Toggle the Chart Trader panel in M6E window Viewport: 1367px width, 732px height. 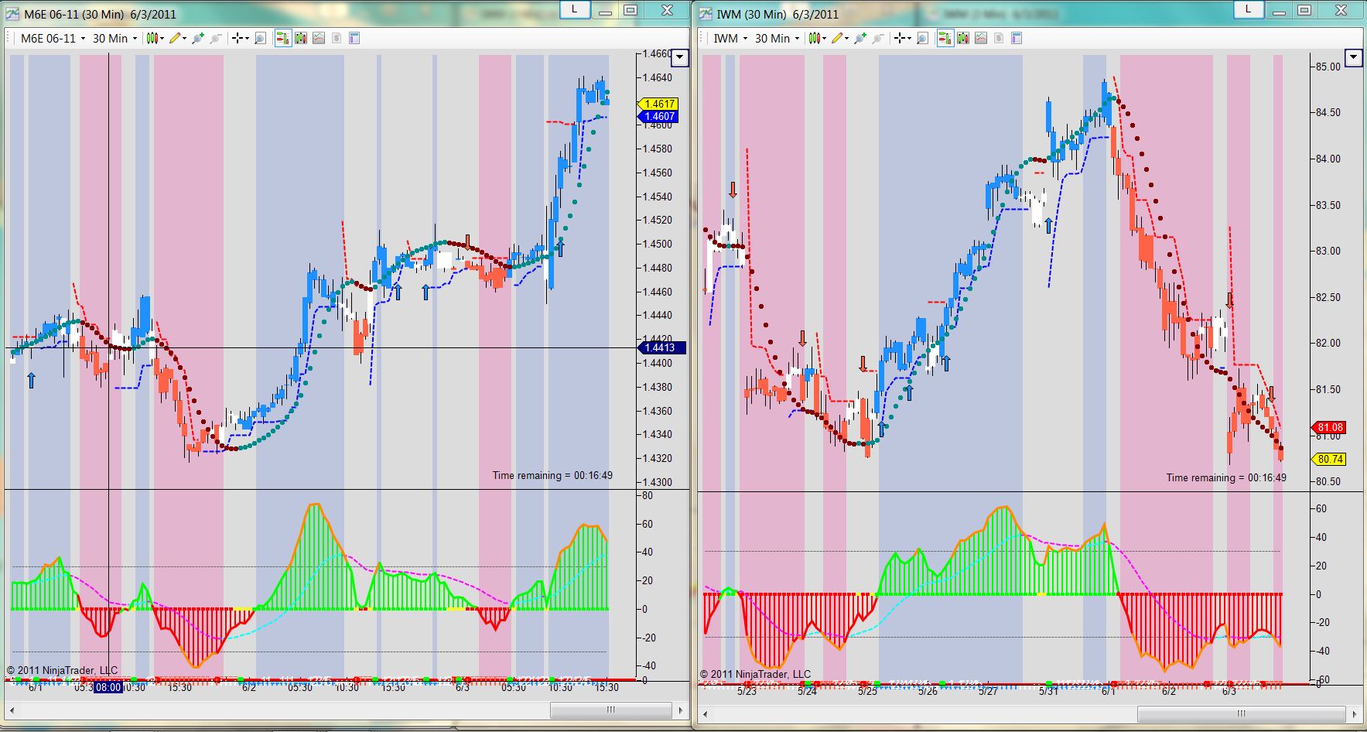(x=282, y=38)
